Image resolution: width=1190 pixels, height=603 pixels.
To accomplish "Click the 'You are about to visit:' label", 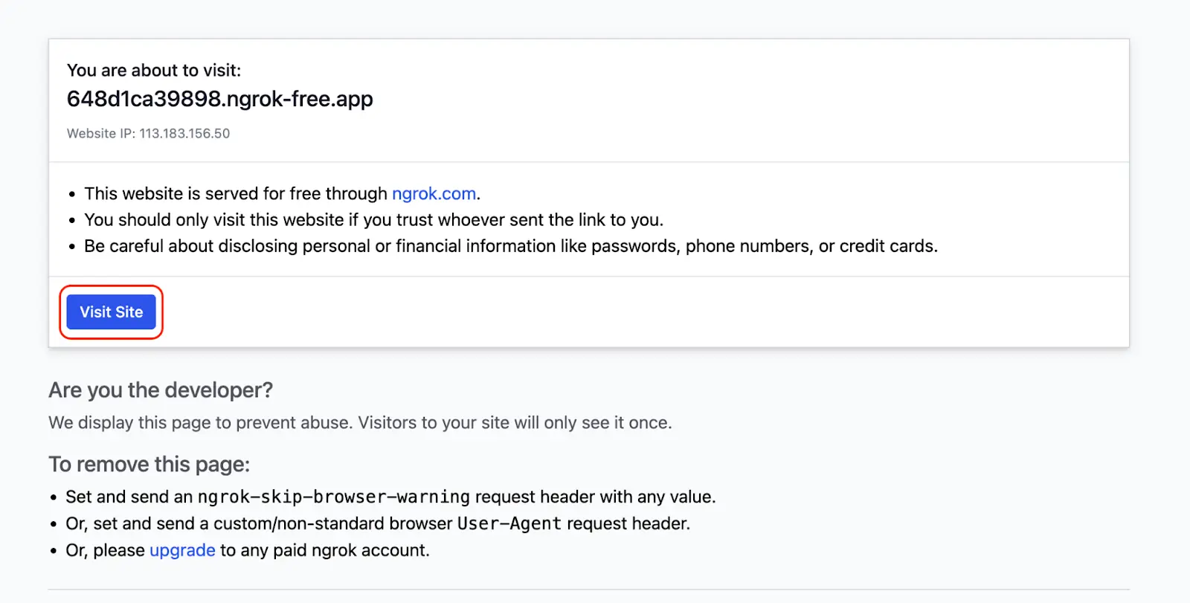I will 154,71.
